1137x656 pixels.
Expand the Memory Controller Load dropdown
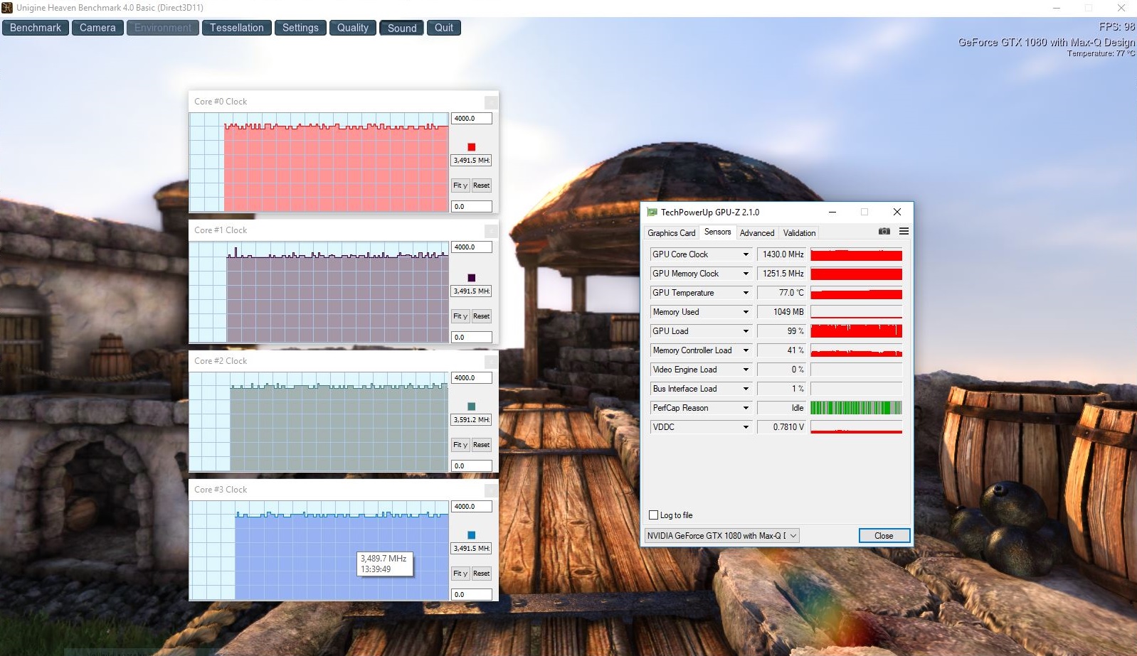pyautogui.click(x=746, y=350)
